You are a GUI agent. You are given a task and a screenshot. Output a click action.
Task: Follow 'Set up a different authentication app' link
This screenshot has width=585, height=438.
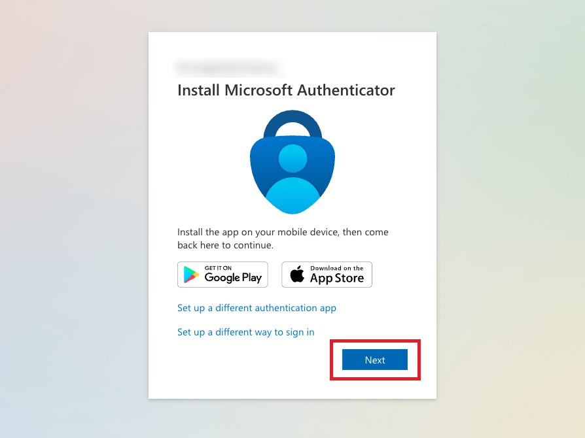point(257,308)
